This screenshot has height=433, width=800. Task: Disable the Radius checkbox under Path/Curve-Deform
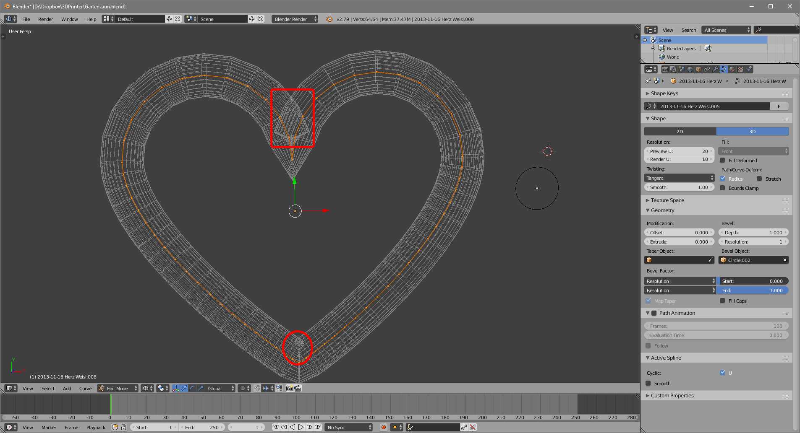[x=723, y=179]
